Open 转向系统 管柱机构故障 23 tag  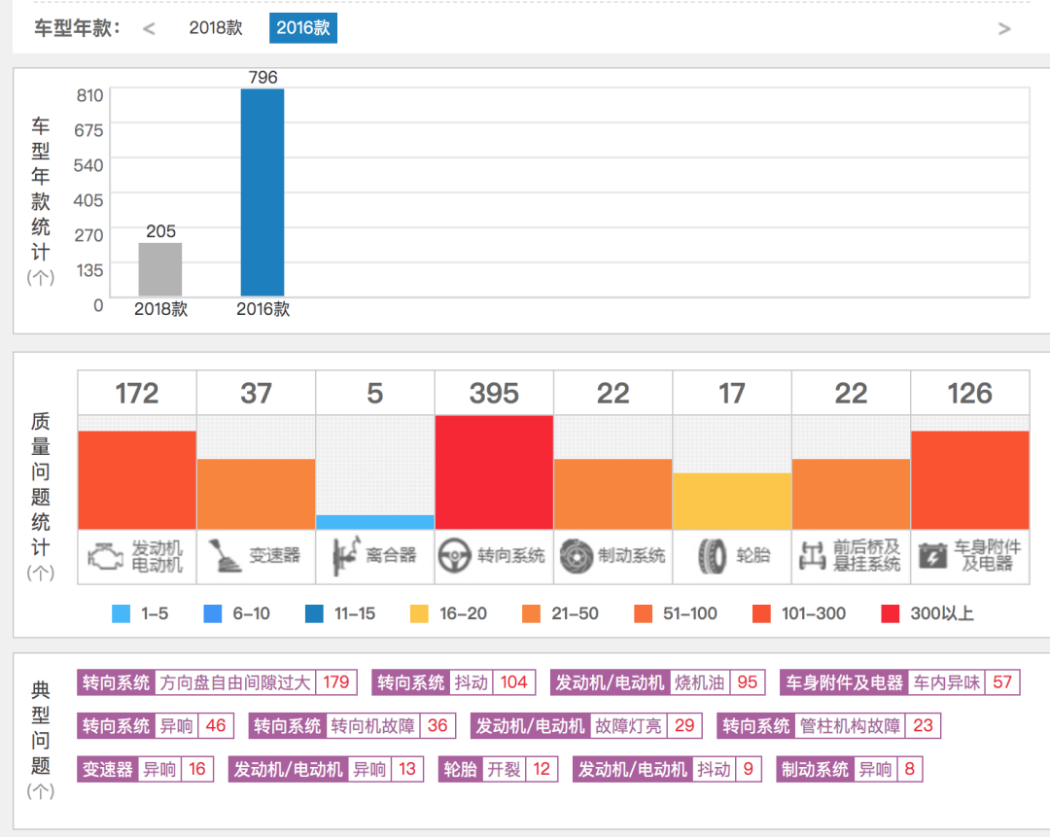pos(829,725)
